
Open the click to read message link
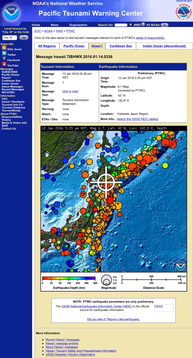point(70,92)
